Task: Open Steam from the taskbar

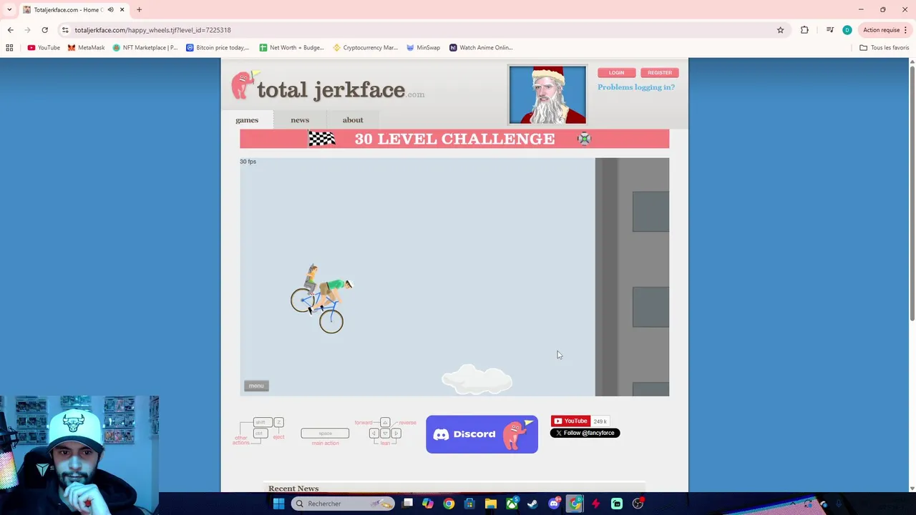Action: click(x=532, y=504)
